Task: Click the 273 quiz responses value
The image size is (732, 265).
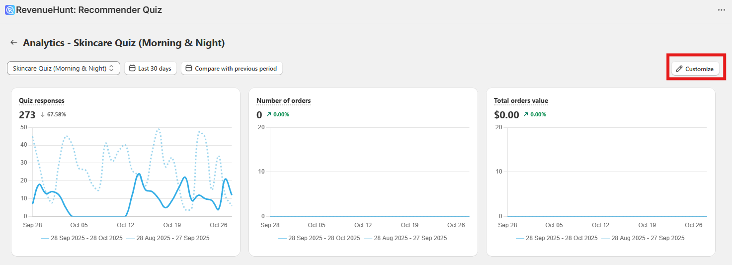Action: [x=27, y=115]
